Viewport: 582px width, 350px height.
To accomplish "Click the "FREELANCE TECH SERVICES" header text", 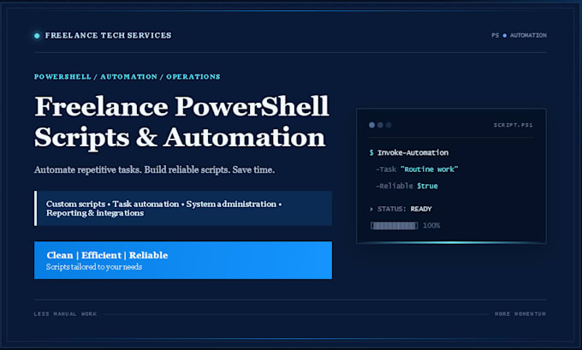I will coord(108,35).
